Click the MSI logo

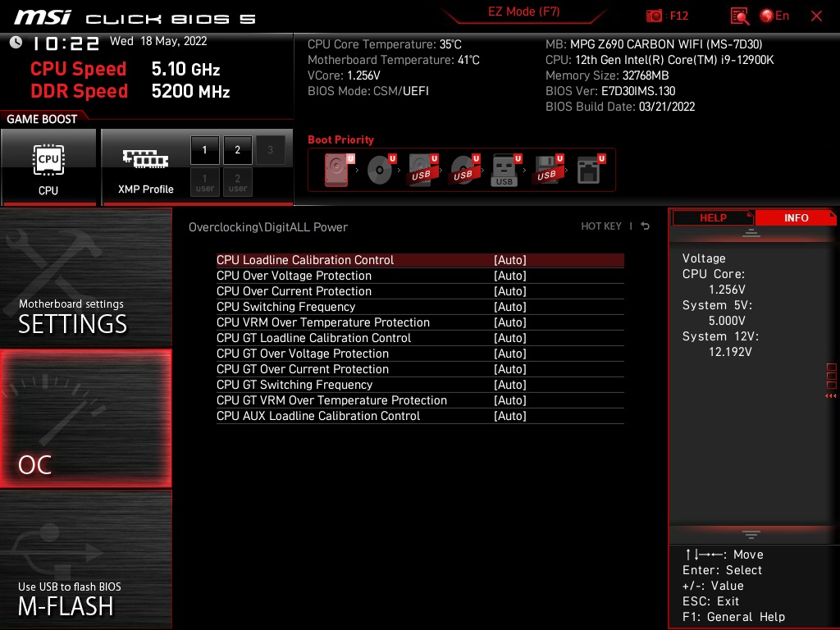[x=43, y=16]
